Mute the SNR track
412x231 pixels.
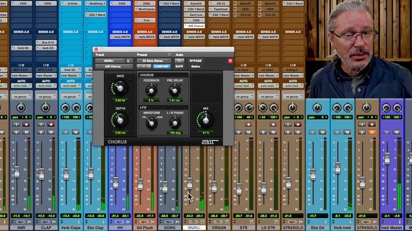[26, 132]
